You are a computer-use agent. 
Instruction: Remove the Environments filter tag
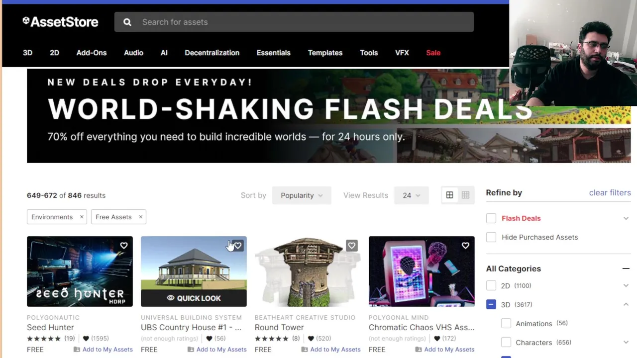tap(82, 217)
